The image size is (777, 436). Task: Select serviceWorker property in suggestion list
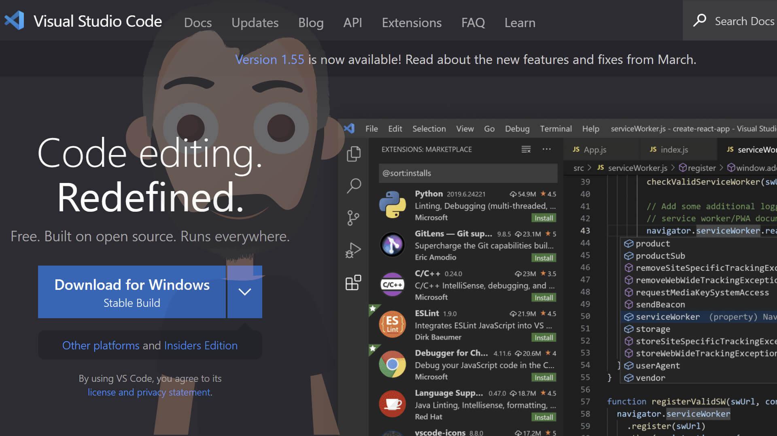click(698, 317)
